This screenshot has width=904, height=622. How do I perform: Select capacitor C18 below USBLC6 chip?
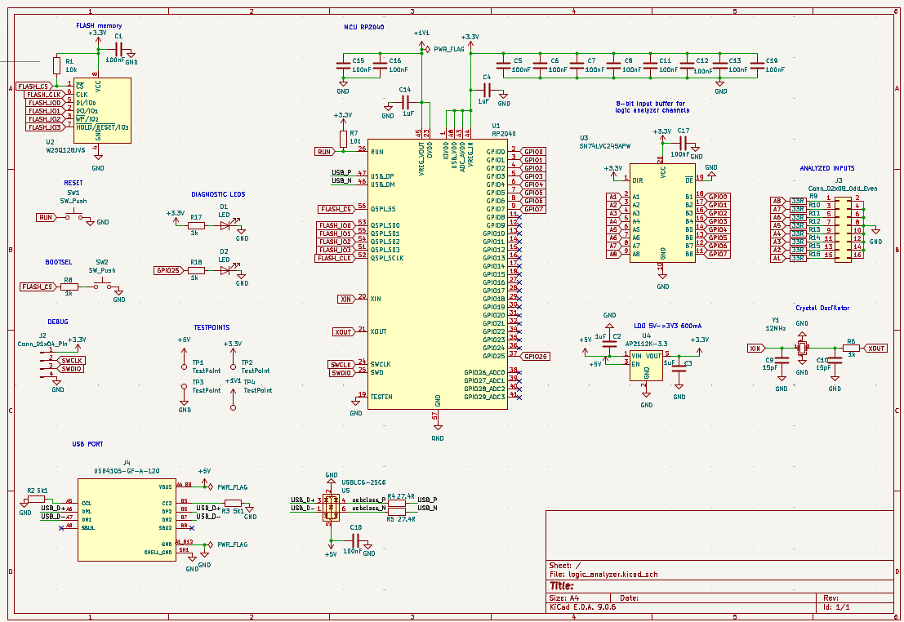[x=356, y=540]
